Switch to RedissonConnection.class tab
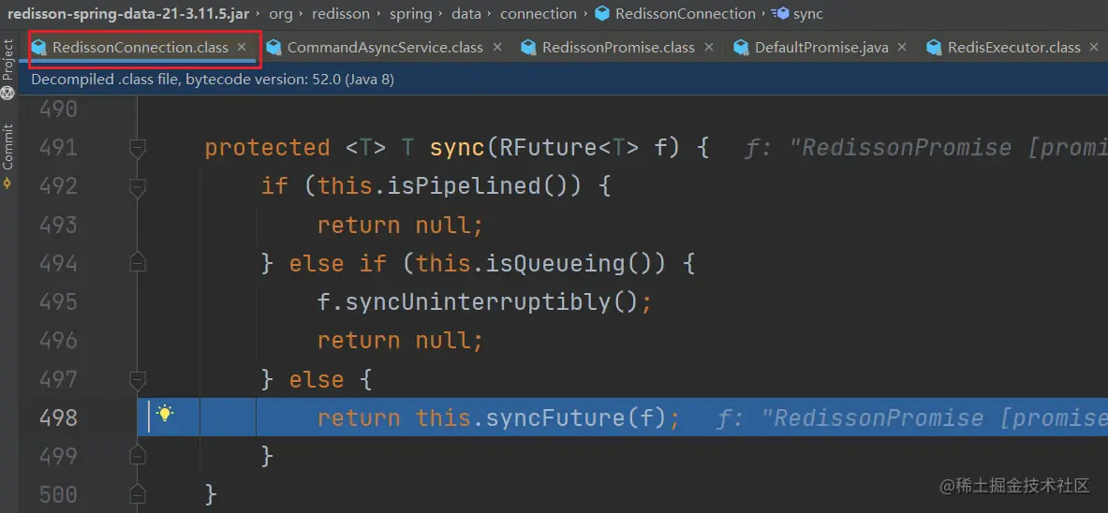The width and height of the screenshot is (1108, 513). 140,48
